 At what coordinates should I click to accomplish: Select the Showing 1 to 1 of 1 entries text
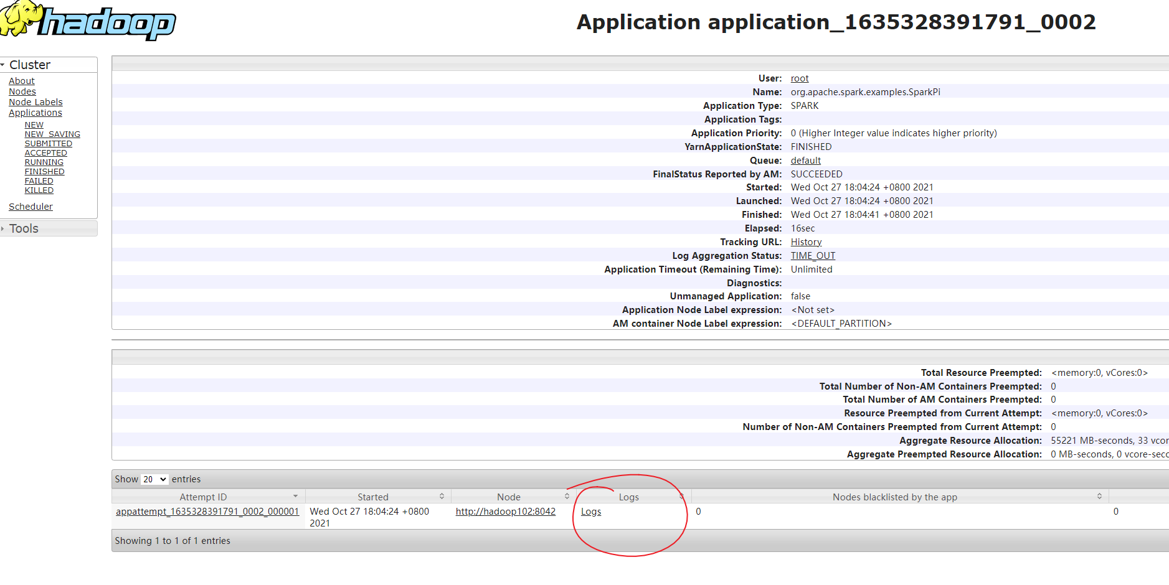point(173,541)
